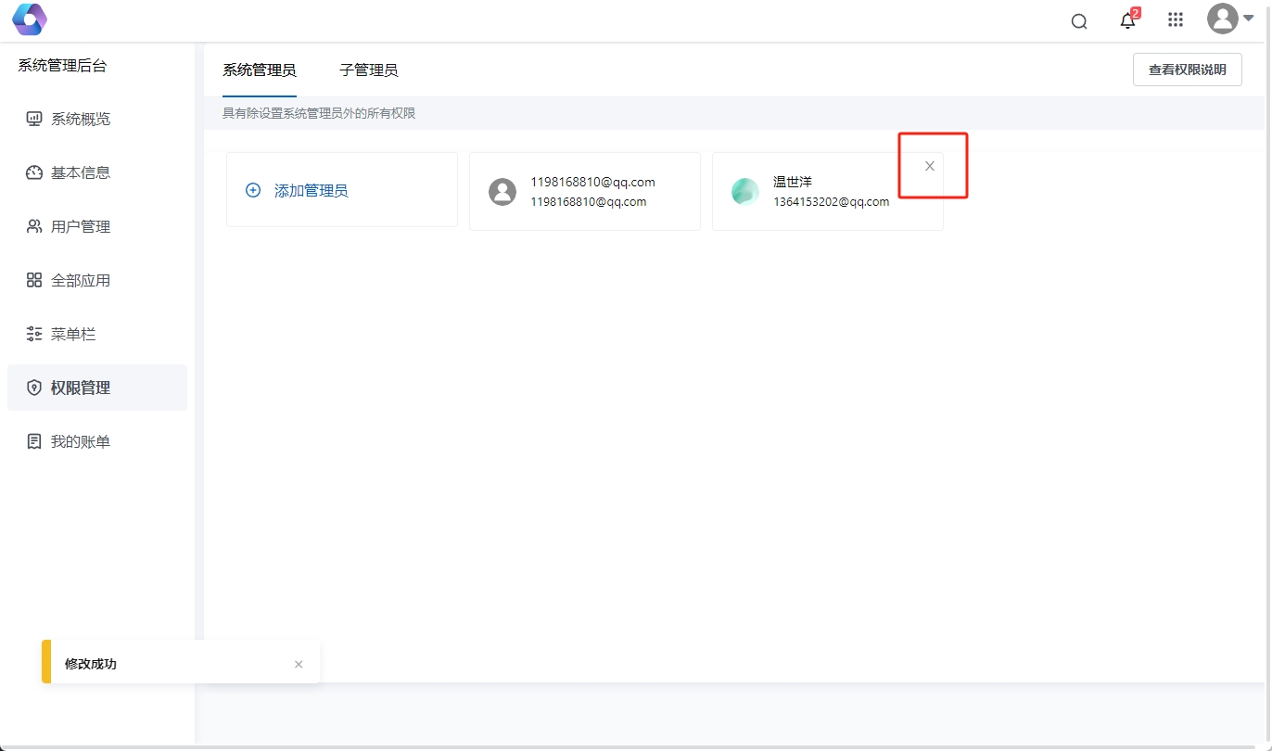1272x751 pixels.
Task: Select the 权限管理 sidebar item
Action: pos(78,387)
